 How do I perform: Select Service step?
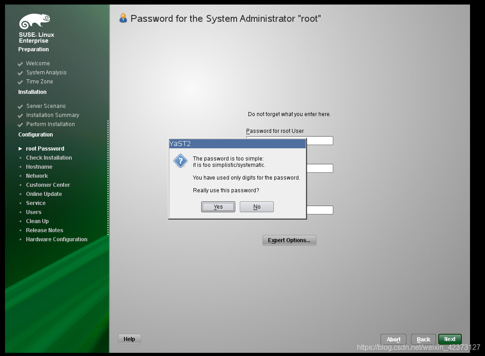[35, 203]
